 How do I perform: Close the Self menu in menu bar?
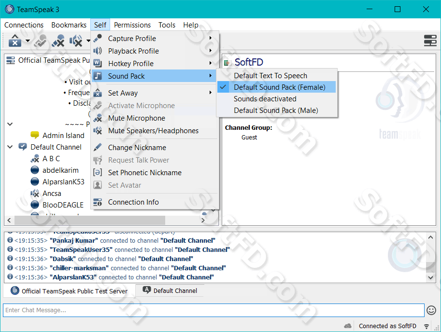click(x=100, y=25)
